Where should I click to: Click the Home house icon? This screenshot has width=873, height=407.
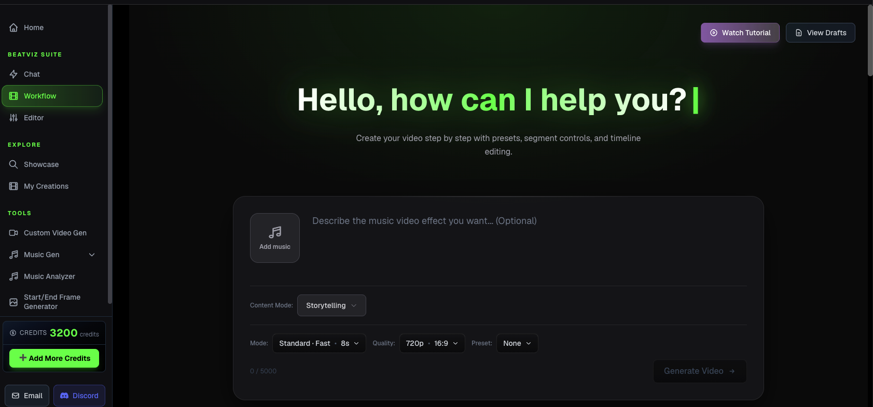[13, 27]
